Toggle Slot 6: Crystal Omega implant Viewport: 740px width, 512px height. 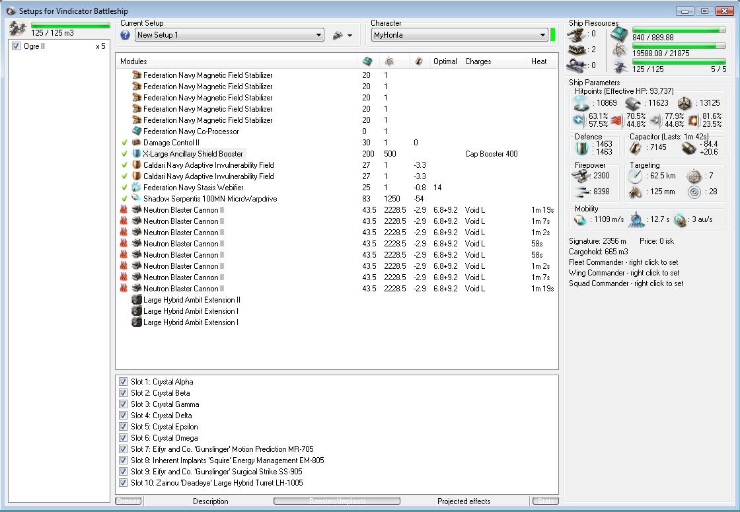point(123,438)
